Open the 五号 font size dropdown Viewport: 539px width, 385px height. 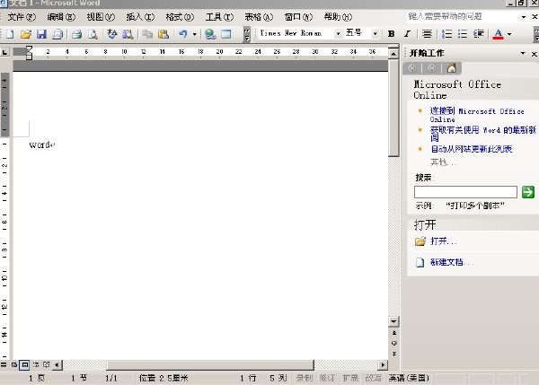[375, 34]
